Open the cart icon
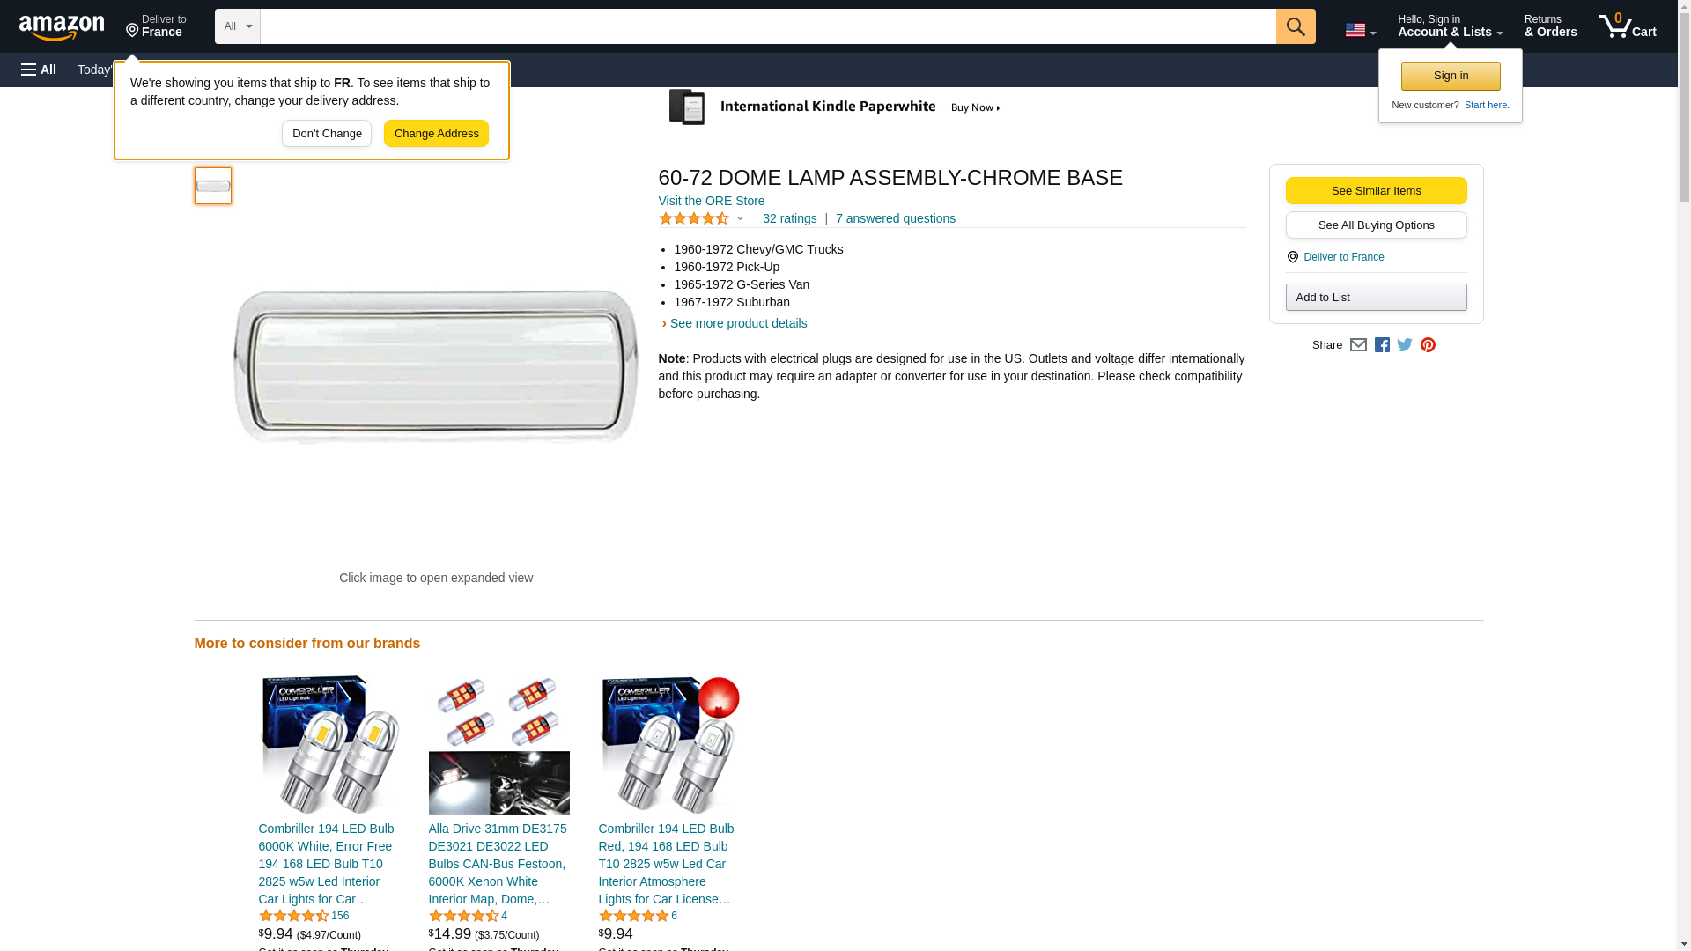Screen dimensions: 1691x951 tap(1627, 26)
